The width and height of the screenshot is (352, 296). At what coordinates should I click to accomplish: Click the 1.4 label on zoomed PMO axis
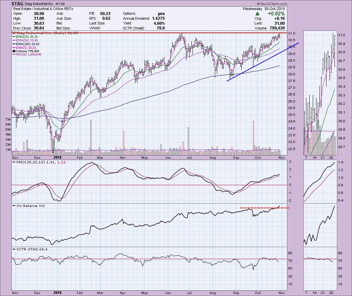pos(341,162)
